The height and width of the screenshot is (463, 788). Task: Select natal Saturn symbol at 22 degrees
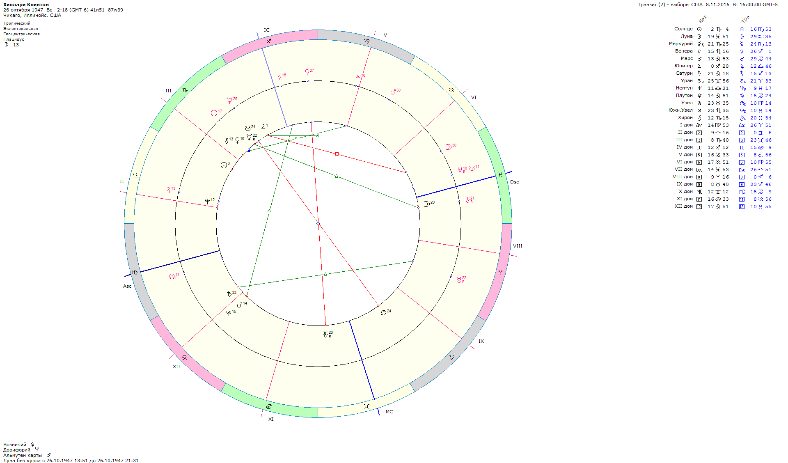tap(229, 294)
